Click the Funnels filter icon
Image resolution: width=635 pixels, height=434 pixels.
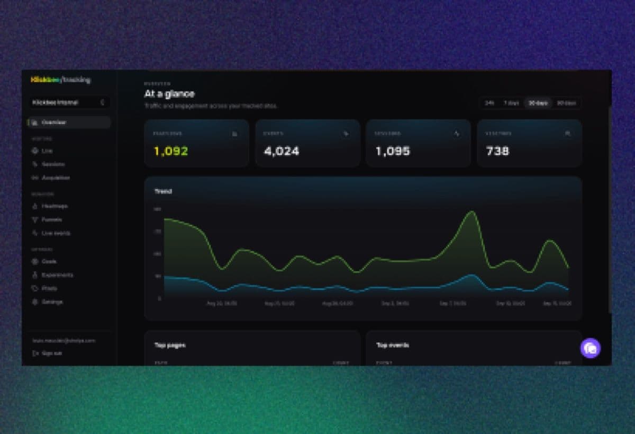(x=35, y=219)
